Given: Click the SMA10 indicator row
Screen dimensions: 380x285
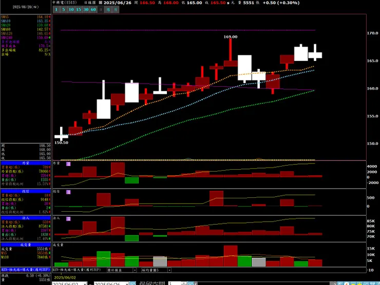Looking at the screenshot, I should point(26,21).
